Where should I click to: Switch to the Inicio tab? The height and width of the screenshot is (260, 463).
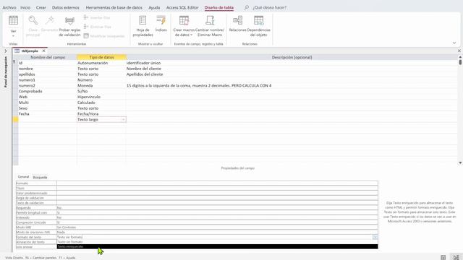(x=25, y=7)
